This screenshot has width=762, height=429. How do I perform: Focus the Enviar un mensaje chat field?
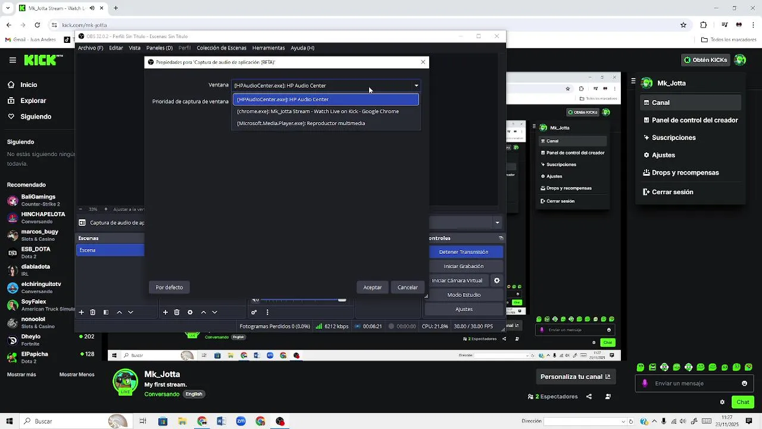point(694,384)
